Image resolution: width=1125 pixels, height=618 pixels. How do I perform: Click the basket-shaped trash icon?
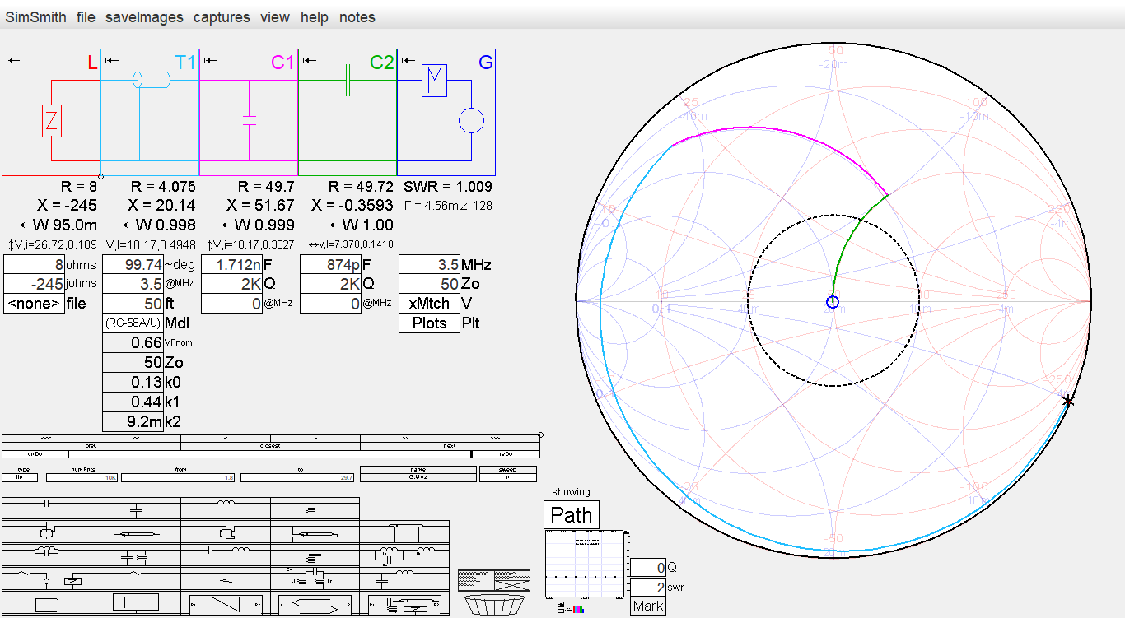click(x=495, y=605)
